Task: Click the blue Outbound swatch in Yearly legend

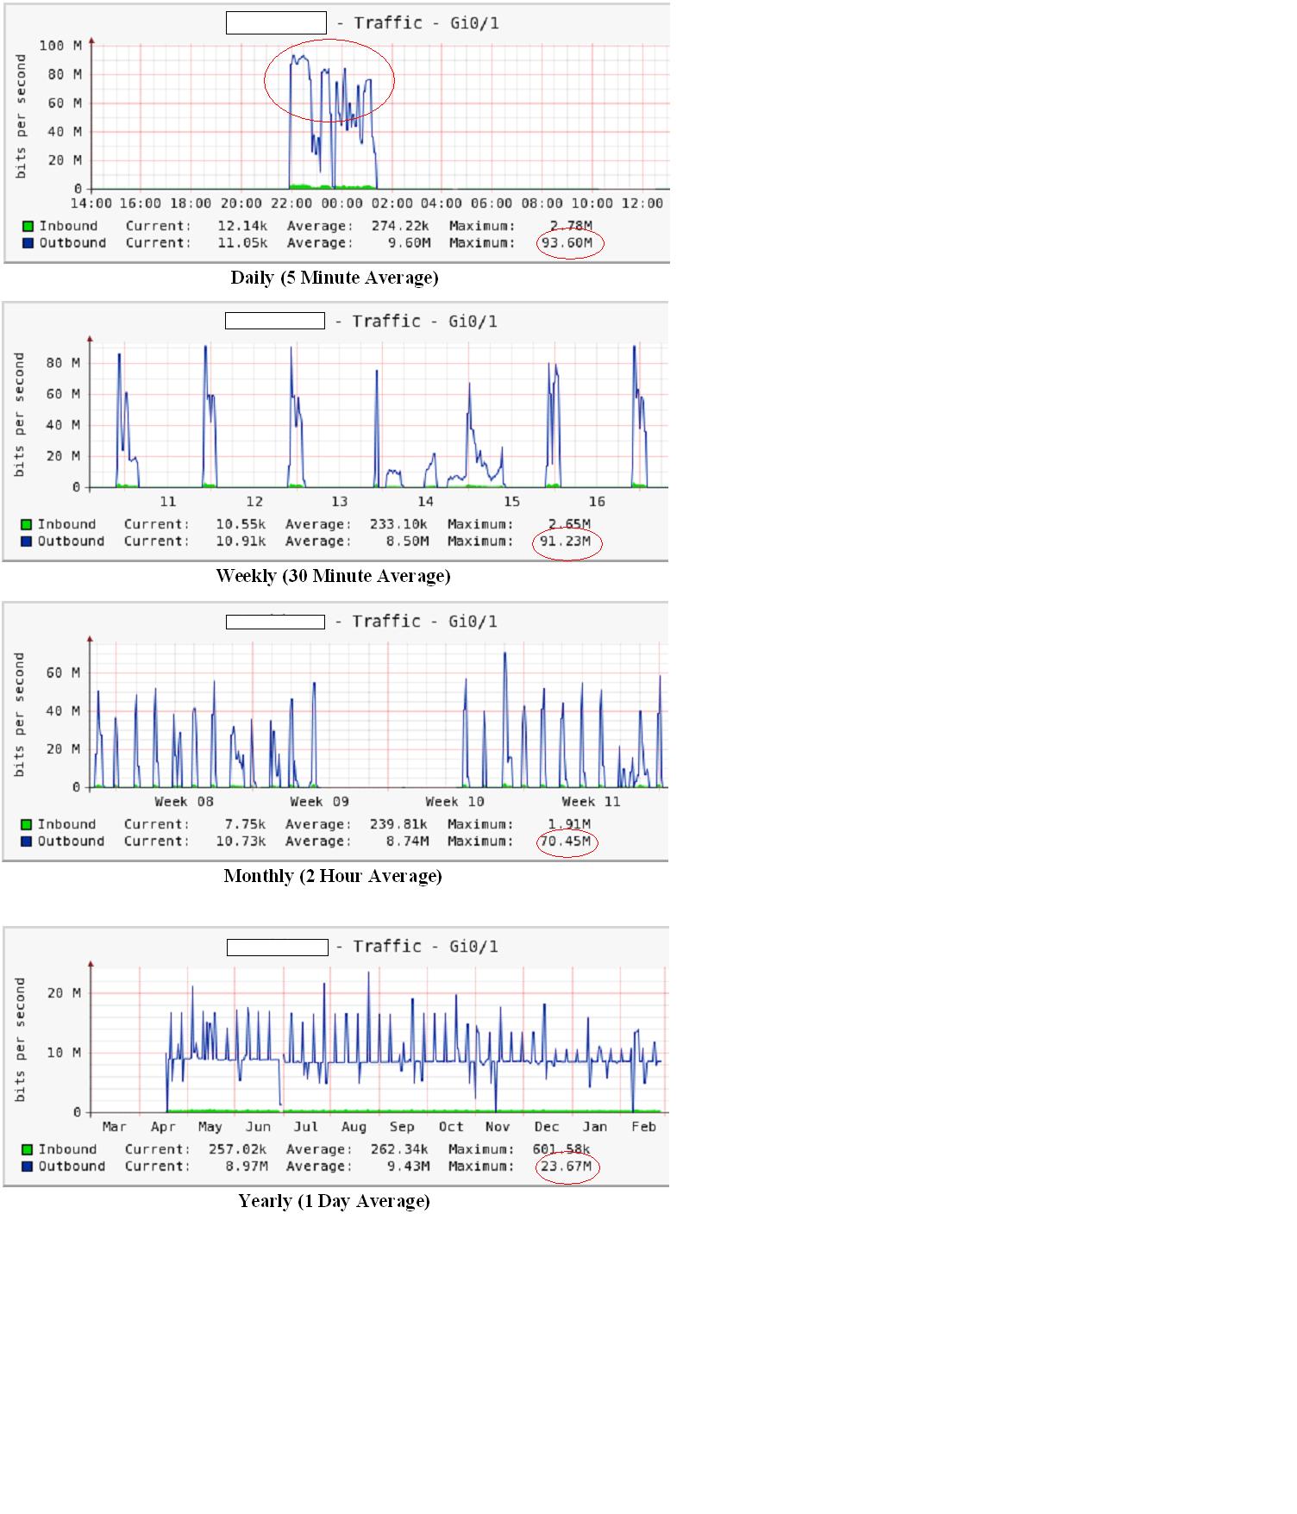Action: [x=27, y=1167]
